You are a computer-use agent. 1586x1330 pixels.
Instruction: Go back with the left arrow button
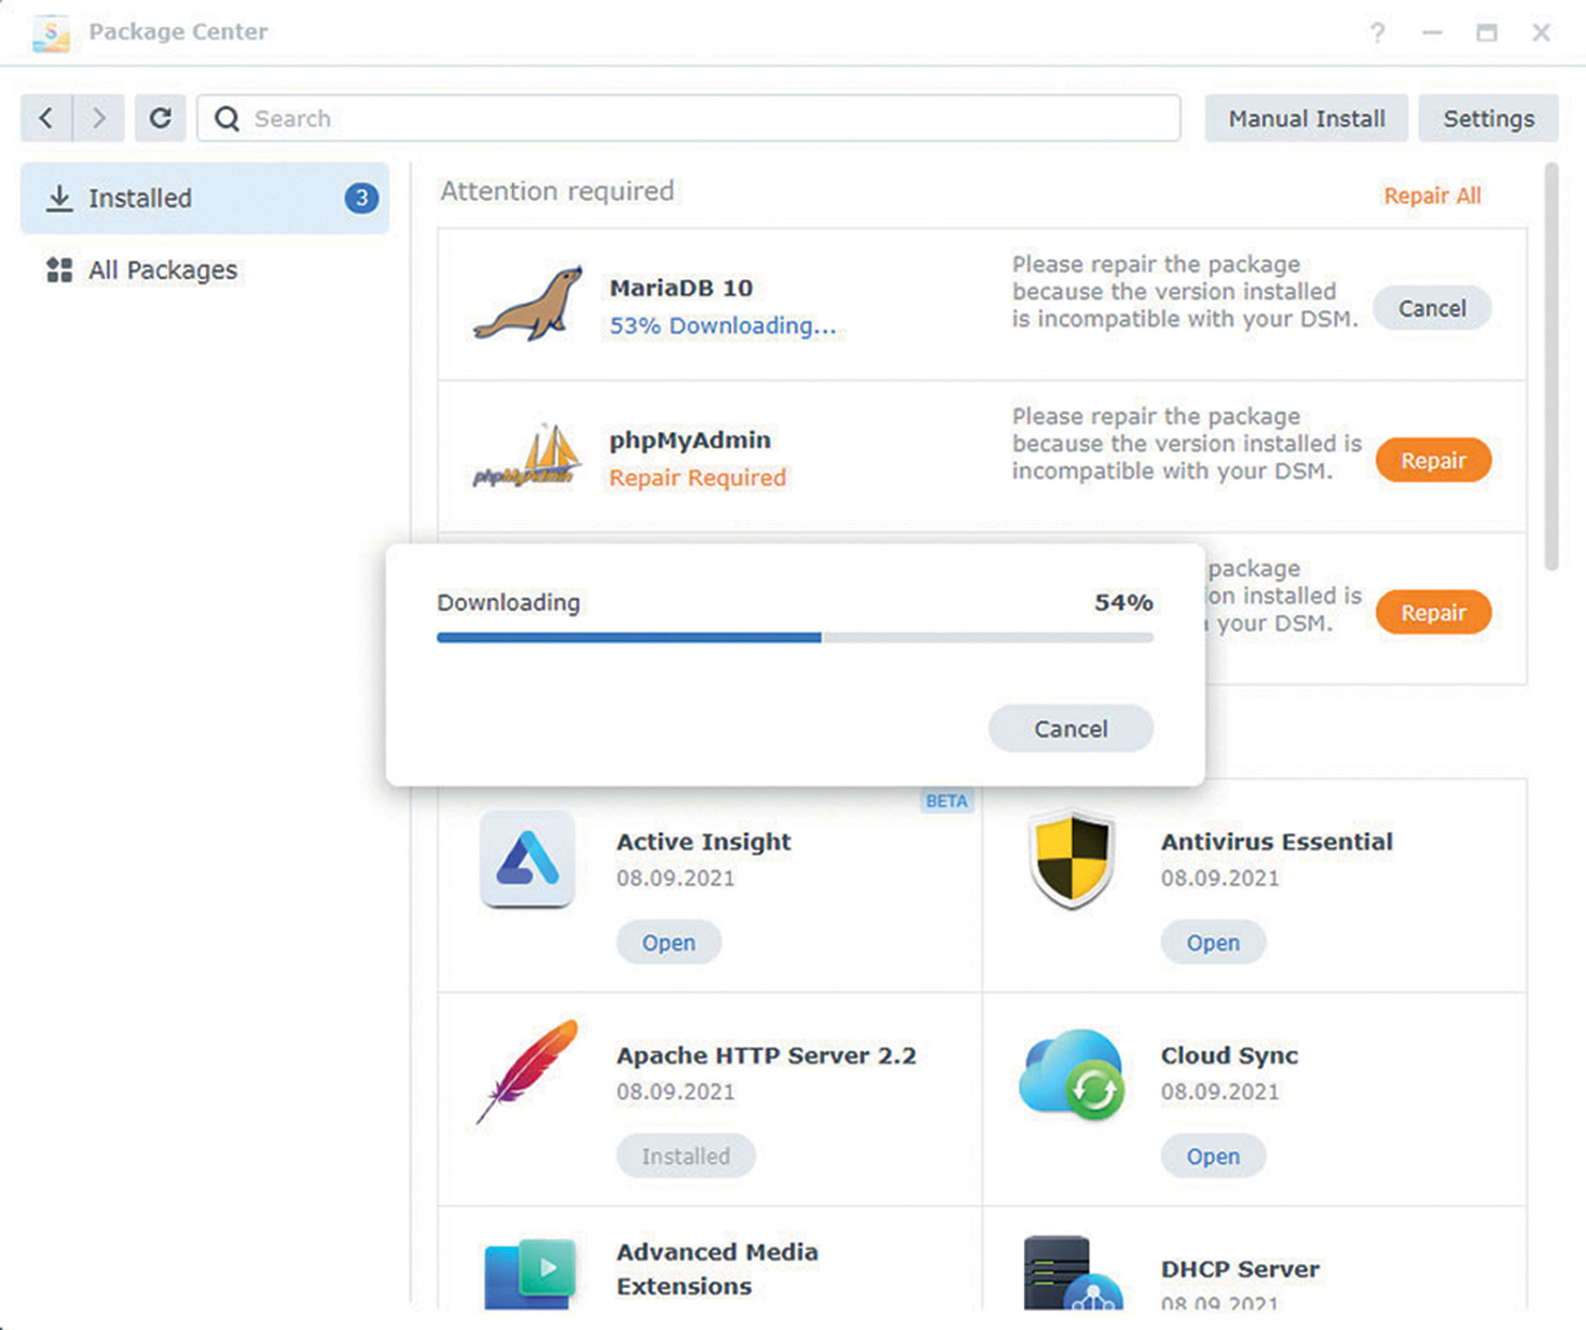click(47, 118)
